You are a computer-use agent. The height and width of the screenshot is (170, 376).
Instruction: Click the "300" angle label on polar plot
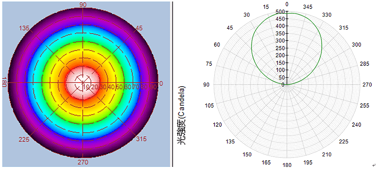click(356, 45)
